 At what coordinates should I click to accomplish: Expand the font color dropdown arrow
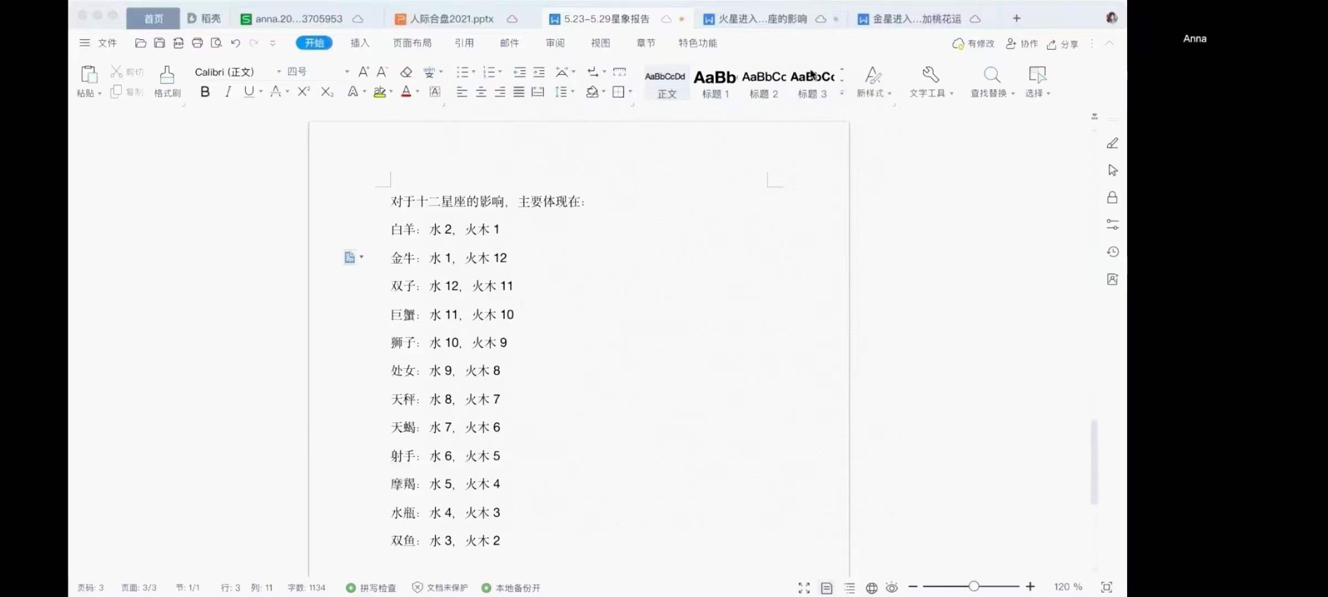coord(418,92)
